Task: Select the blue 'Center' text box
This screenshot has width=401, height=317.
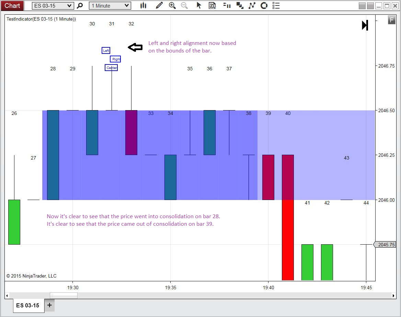Action: click(111, 68)
